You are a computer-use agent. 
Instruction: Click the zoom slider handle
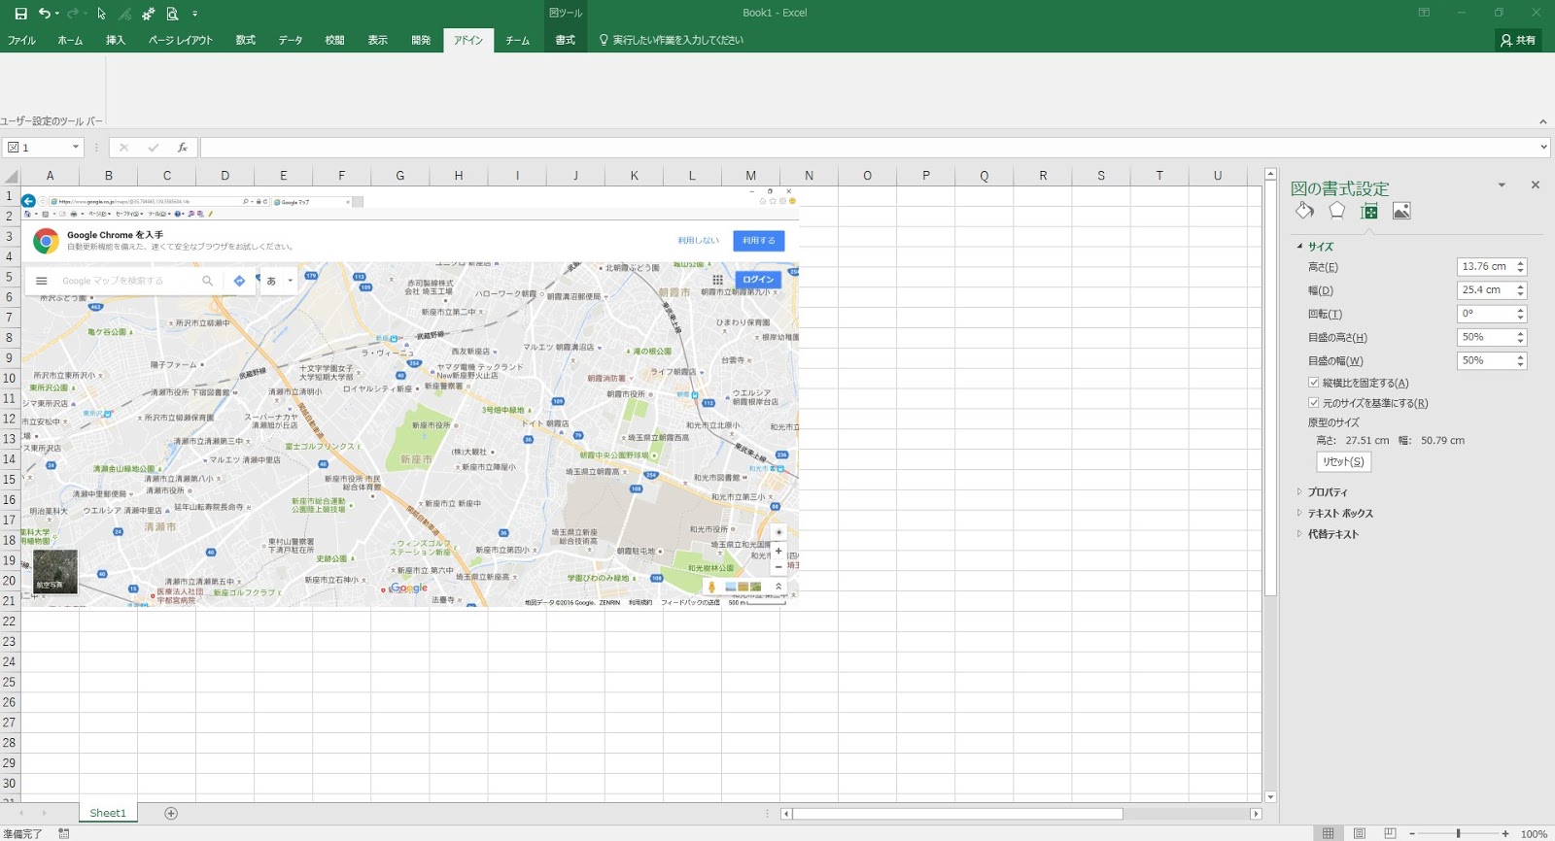click(1458, 833)
